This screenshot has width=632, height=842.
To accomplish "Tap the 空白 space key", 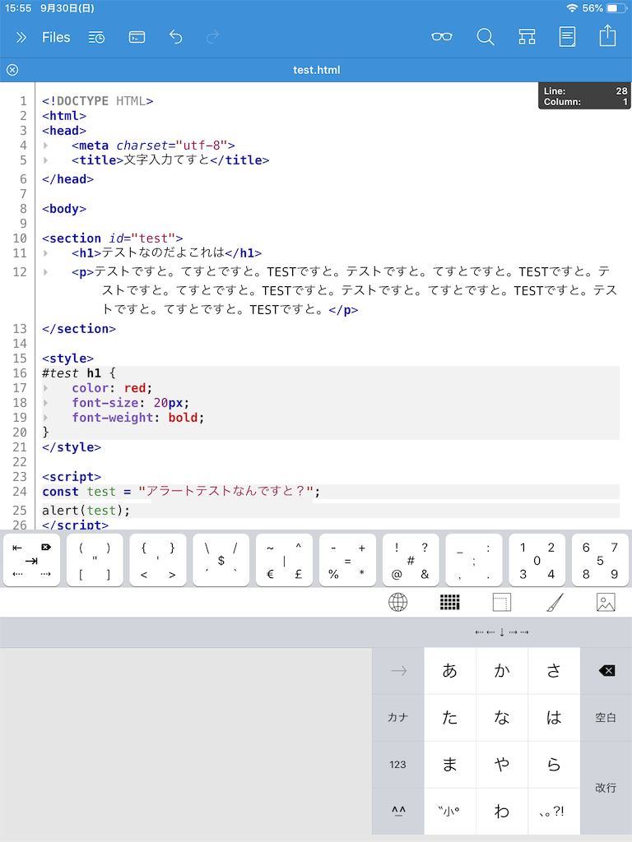I will [606, 717].
